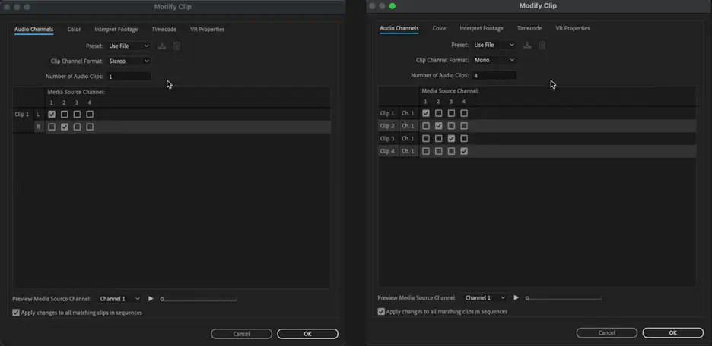The width and height of the screenshot is (712, 346).
Task: Click preview playback slider in Stereo dialog
Action: 199,299
